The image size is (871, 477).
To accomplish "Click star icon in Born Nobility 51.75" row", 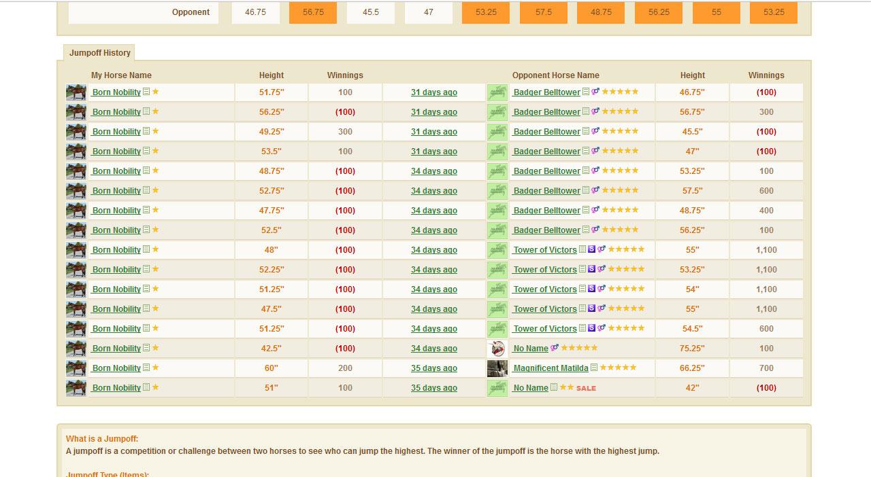I will coord(156,92).
